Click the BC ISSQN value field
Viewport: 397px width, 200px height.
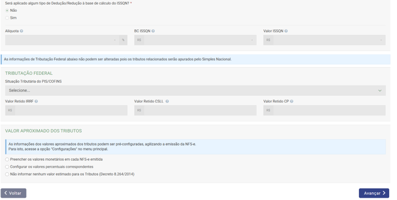[x=200, y=40]
